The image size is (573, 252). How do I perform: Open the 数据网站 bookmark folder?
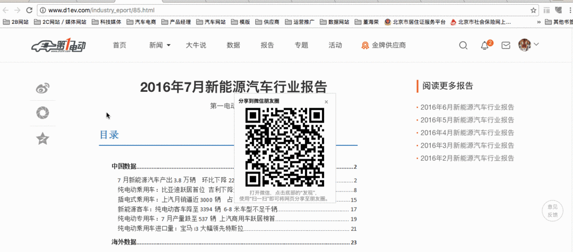[334, 22]
